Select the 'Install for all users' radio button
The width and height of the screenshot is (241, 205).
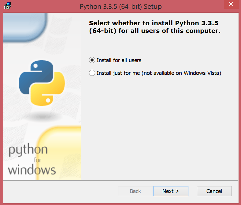92,60
